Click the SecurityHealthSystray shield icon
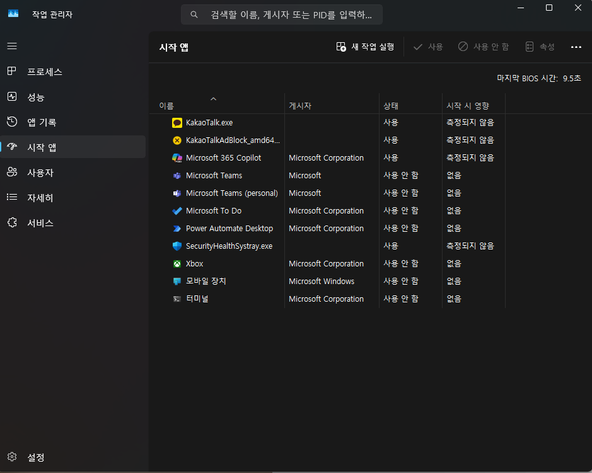 point(177,246)
